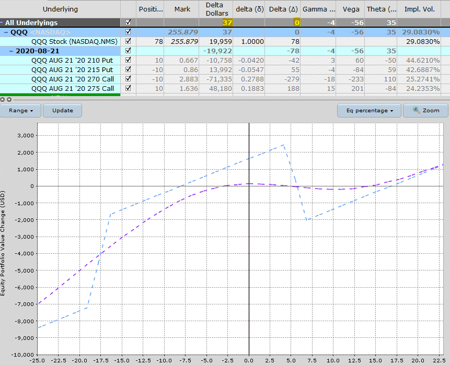
Task: Uncheck the All Underlyings row checkbox
Action: click(128, 22)
